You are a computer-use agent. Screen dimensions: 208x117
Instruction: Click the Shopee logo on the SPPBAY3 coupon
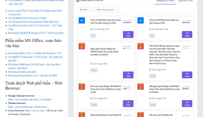tap(82, 87)
